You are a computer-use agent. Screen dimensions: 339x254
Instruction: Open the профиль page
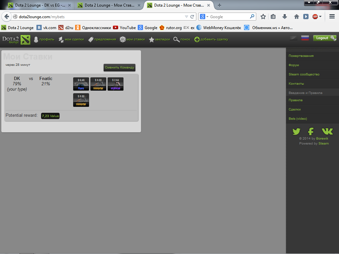pos(44,39)
